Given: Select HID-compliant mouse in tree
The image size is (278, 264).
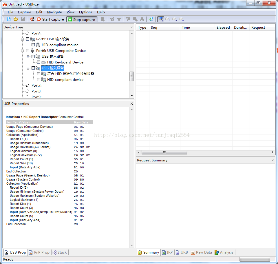Looking at the screenshot, I should (60, 45).
